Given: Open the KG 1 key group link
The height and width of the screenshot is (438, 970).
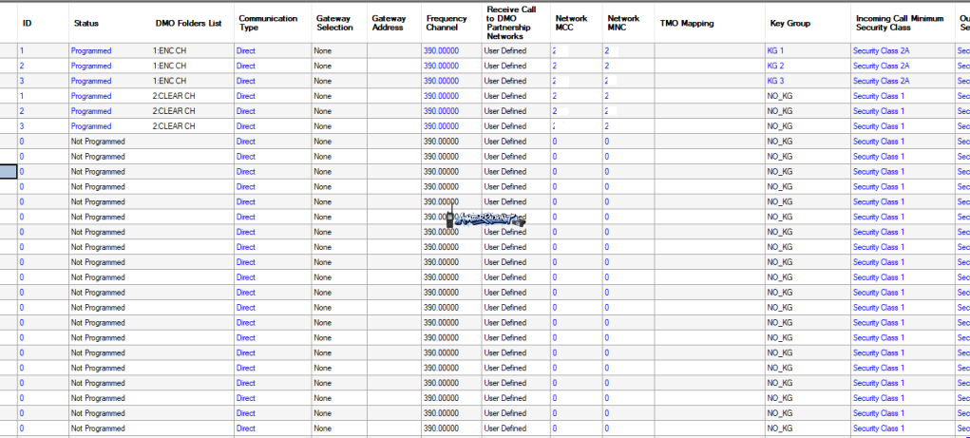Looking at the screenshot, I should click(775, 50).
